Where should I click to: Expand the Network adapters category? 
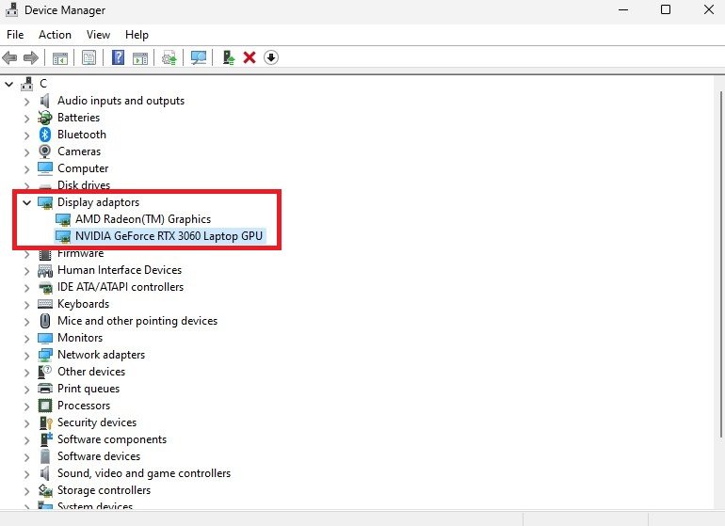point(26,355)
